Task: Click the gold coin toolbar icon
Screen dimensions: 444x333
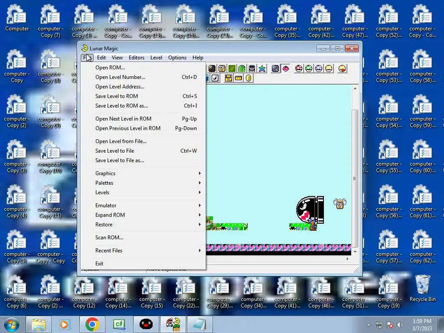Action: [x=248, y=78]
